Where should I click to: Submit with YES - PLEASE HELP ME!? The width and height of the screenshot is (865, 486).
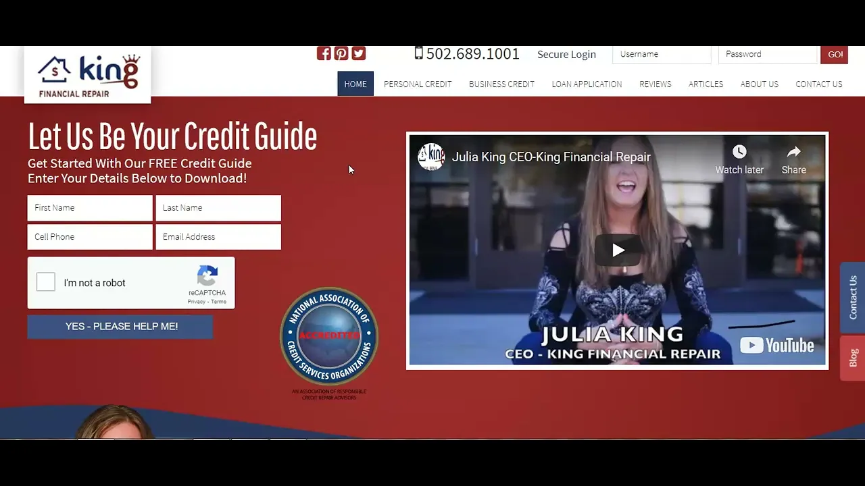tap(120, 327)
